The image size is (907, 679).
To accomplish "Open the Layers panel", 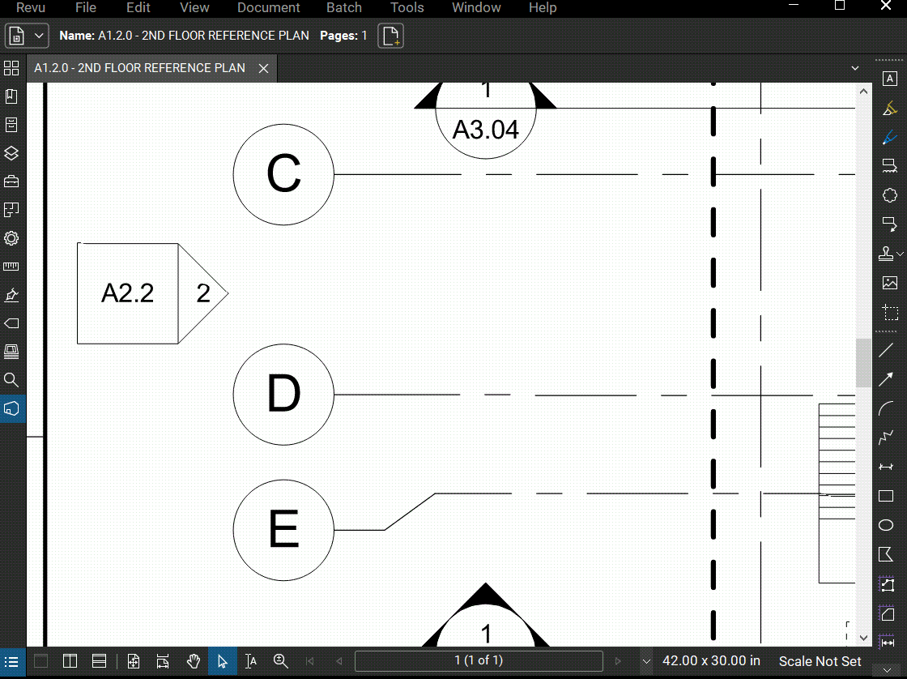I will (x=11, y=153).
